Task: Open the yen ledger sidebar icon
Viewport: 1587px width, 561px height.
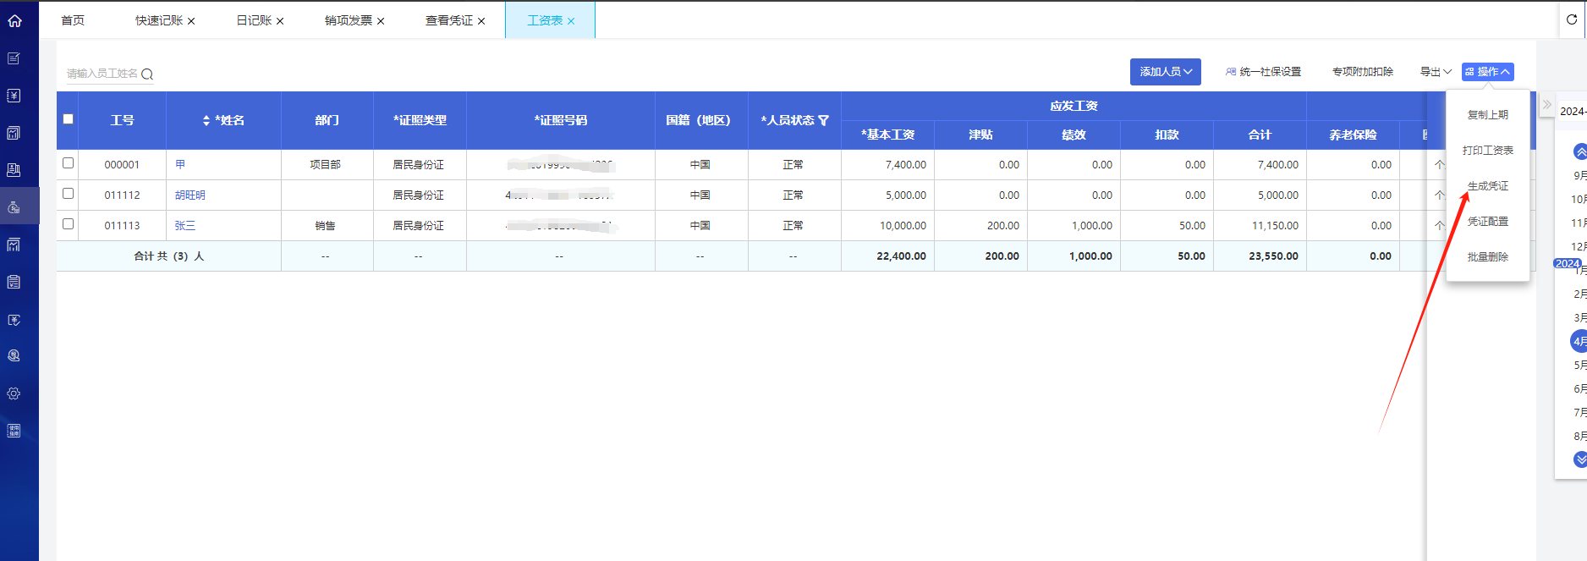Action: tap(14, 96)
